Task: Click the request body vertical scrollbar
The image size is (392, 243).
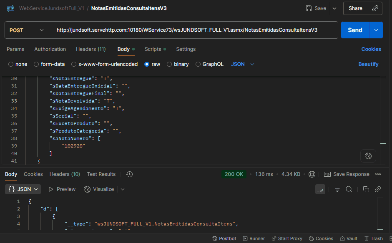Action: [x=383, y=121]
